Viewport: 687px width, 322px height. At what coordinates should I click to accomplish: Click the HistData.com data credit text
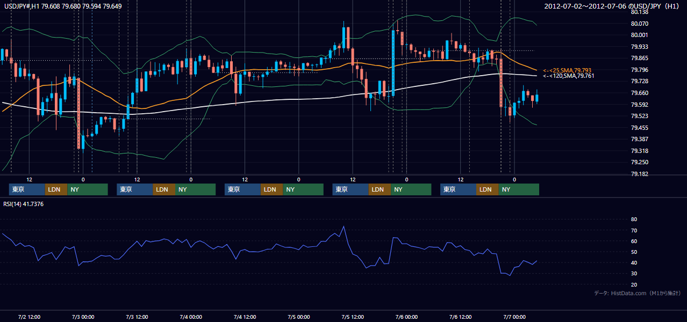(637, 293)
